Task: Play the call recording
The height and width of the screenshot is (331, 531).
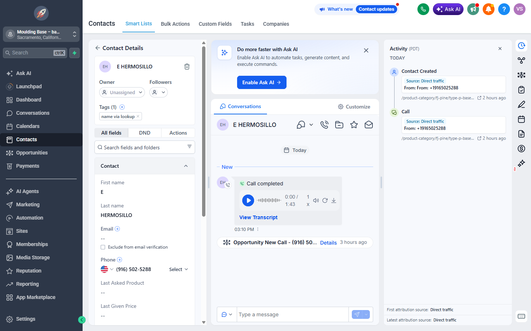Action: point(248,200)
